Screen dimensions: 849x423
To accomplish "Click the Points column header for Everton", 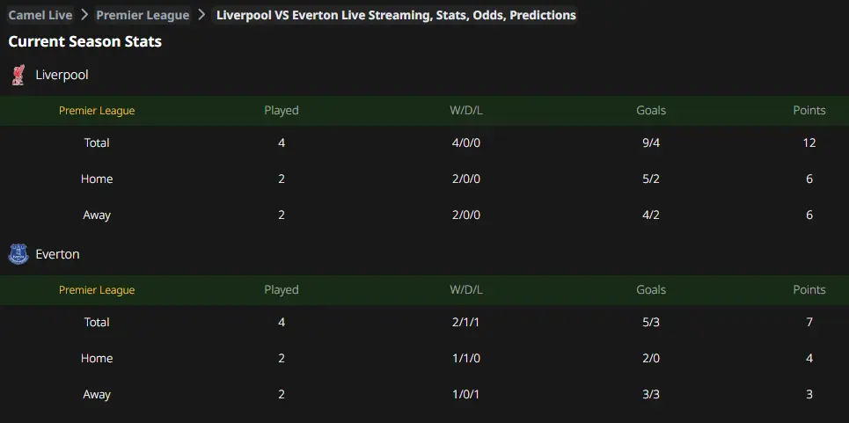I will (x=809, y=289).
